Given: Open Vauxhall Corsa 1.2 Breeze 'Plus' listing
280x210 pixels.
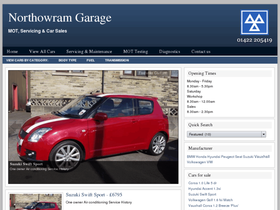Looking at the screenshot, I should click(x=213, y=206).
